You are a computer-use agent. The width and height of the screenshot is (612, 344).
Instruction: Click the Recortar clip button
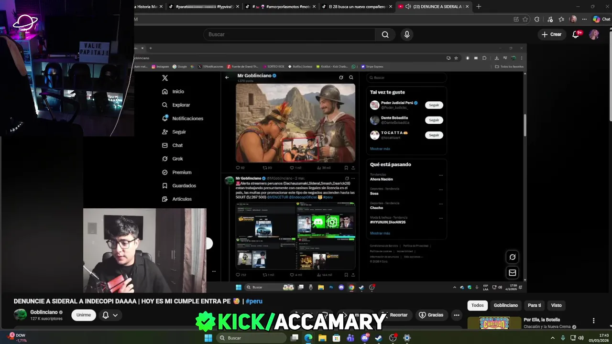click(394, 315)
